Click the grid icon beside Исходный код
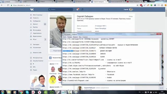Screen dimensions: 167x94 [x=31, y=58]
